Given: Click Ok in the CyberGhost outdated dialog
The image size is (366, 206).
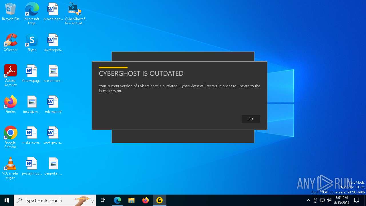Looking at the screenshot, I should click(251, 119).
